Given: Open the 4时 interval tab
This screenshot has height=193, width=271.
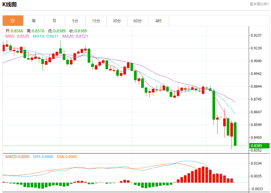Looking at the screenshot, I should [x=158, y=21].
